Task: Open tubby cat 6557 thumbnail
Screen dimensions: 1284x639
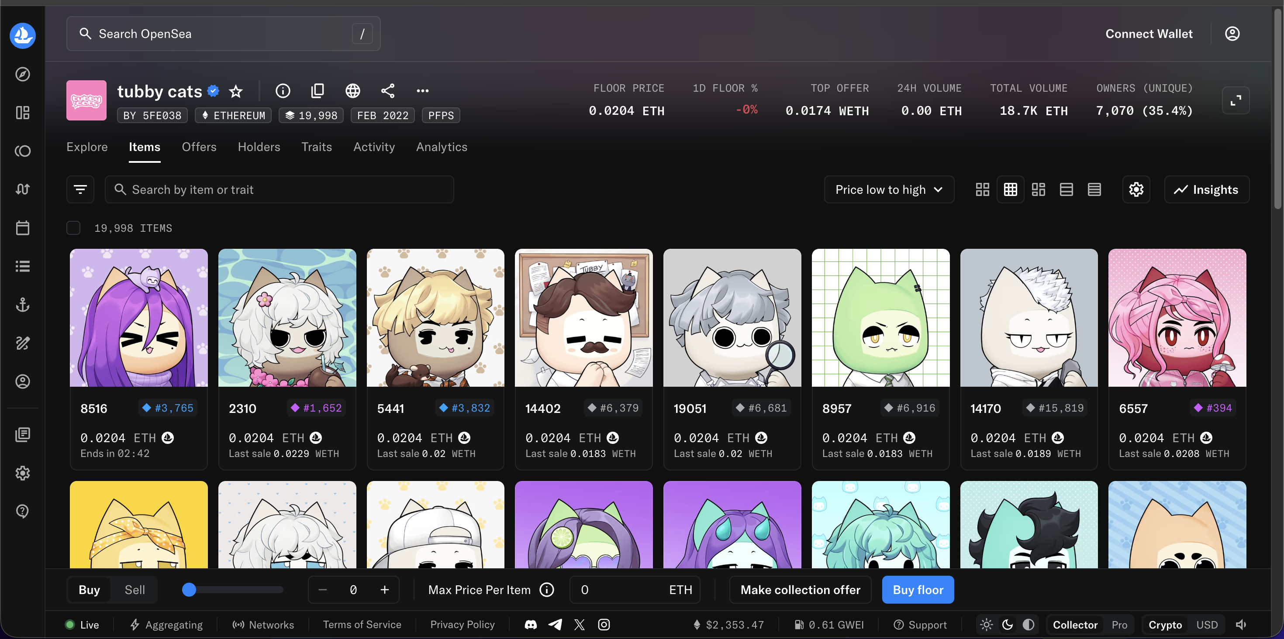Action: click(x=1177, y=318)
